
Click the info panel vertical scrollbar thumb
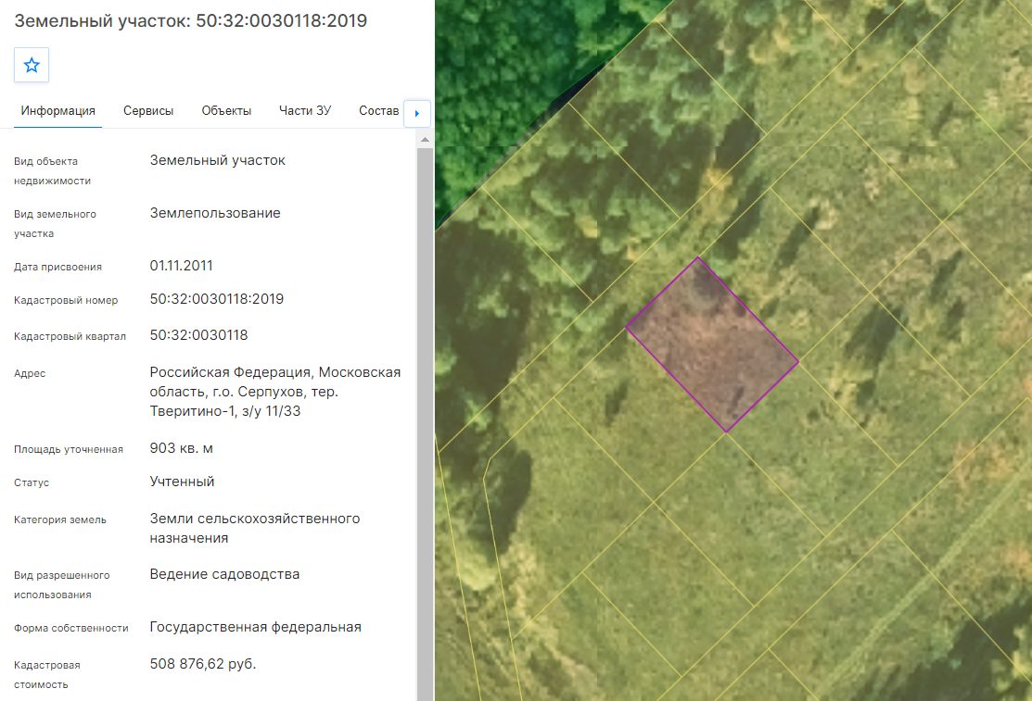pos(425,424)
